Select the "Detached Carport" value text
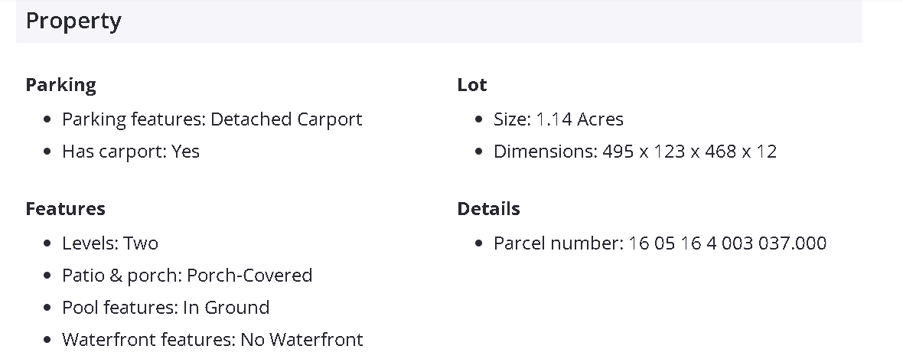The width and height of the screenshot is (903, 359). point(286,119)
